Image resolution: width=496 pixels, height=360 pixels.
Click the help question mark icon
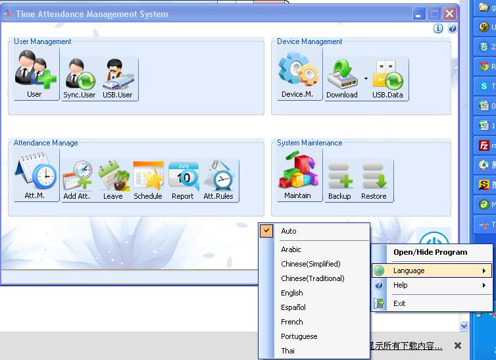tap(453, 28)
